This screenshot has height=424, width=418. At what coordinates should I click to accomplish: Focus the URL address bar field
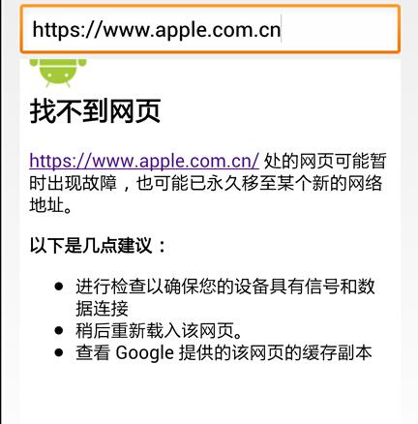tap(210, 29)
